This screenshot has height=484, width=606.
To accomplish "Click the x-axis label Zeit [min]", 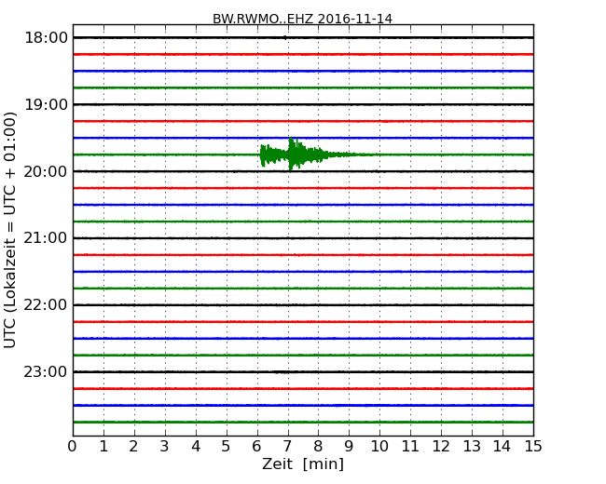I will click(x=303, y=464).
